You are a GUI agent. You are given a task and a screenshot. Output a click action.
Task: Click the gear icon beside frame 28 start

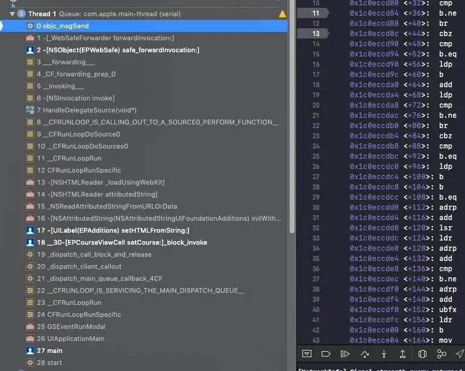(x=30, y=363)
